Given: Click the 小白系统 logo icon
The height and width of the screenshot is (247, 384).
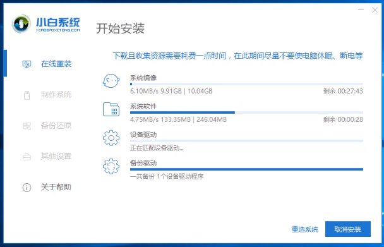Looking at the screenshot, I should click(21, 24).
